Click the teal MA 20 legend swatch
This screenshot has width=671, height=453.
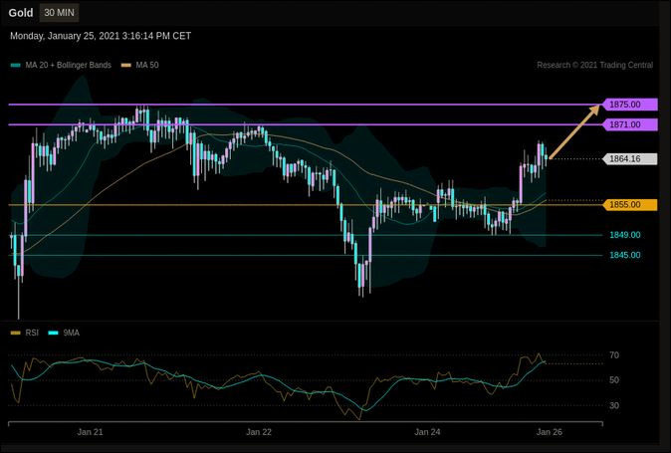click(16, 65)
